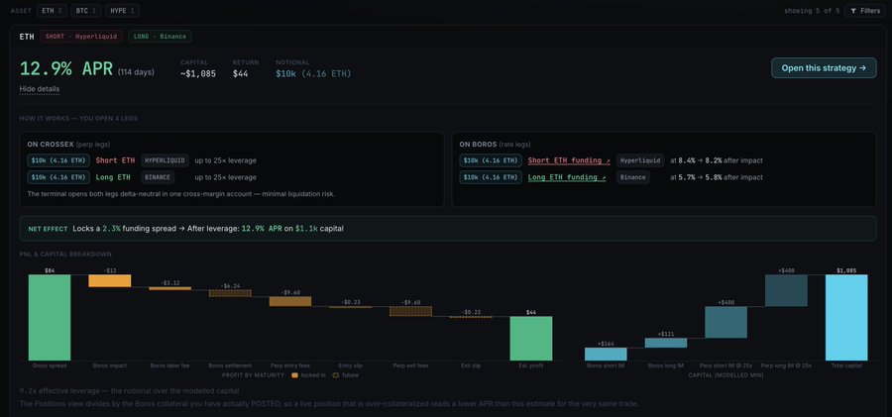This screenshot has height=417, width=892.
Task: Click the SHORT · Hyperliquid tag
Action: point(82,37)
